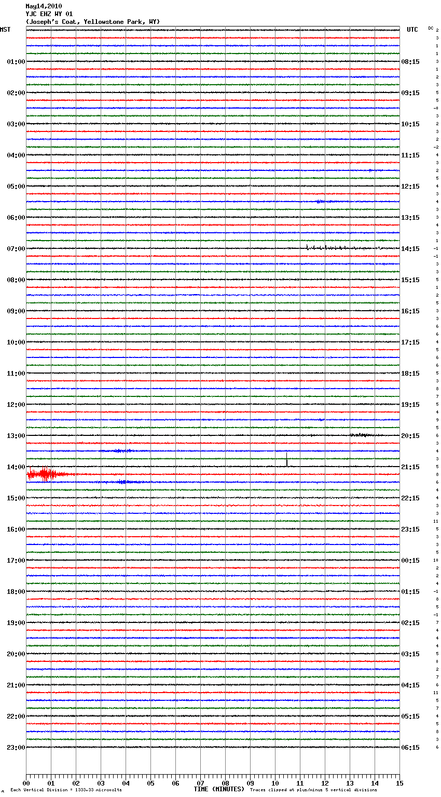Viewport: 441px width, 797px height.
Task: Select the 18:00 MST time label
Action: (x=16, y=592)
